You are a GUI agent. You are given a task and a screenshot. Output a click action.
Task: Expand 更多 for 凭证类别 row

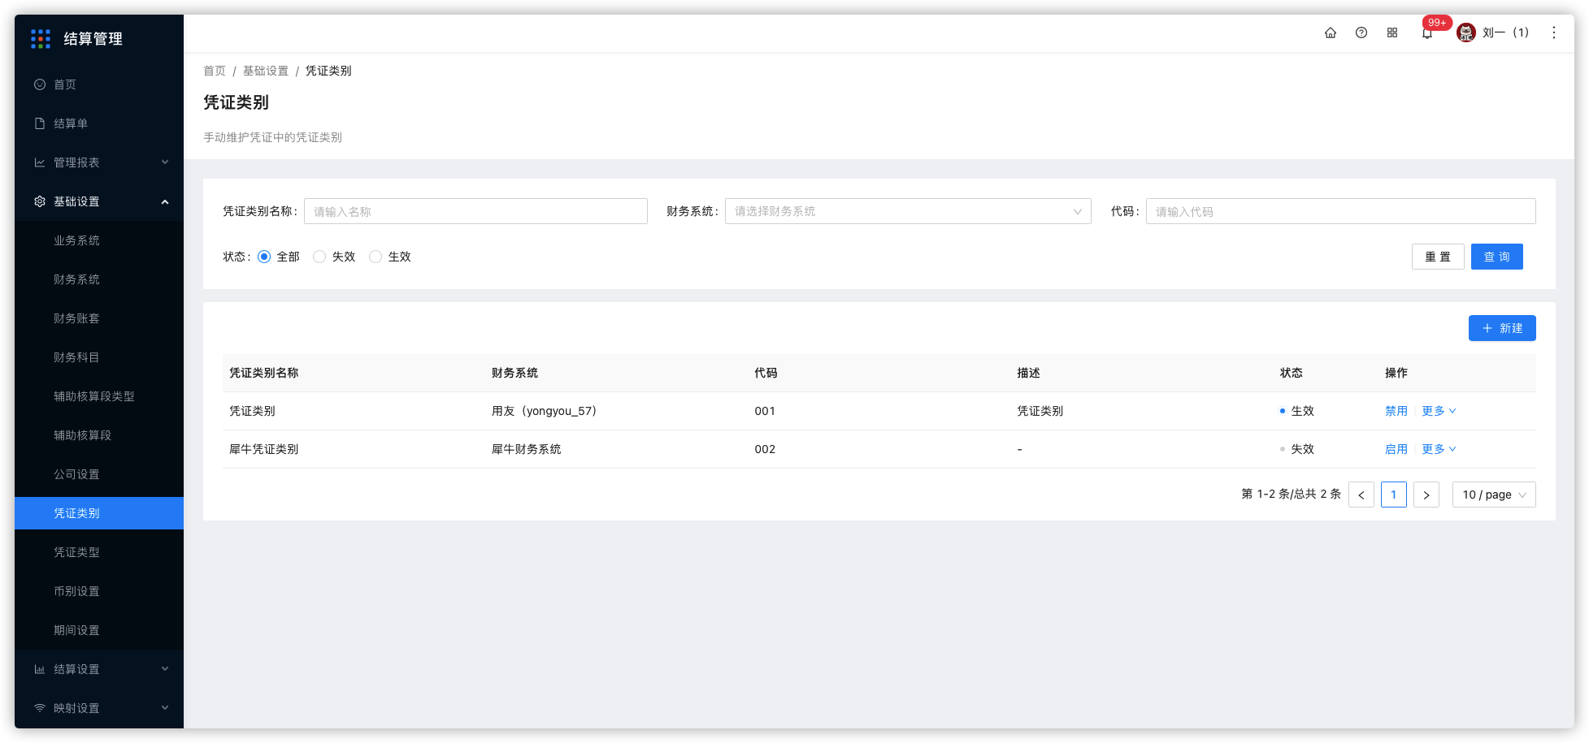click(x=1439, y=411)
